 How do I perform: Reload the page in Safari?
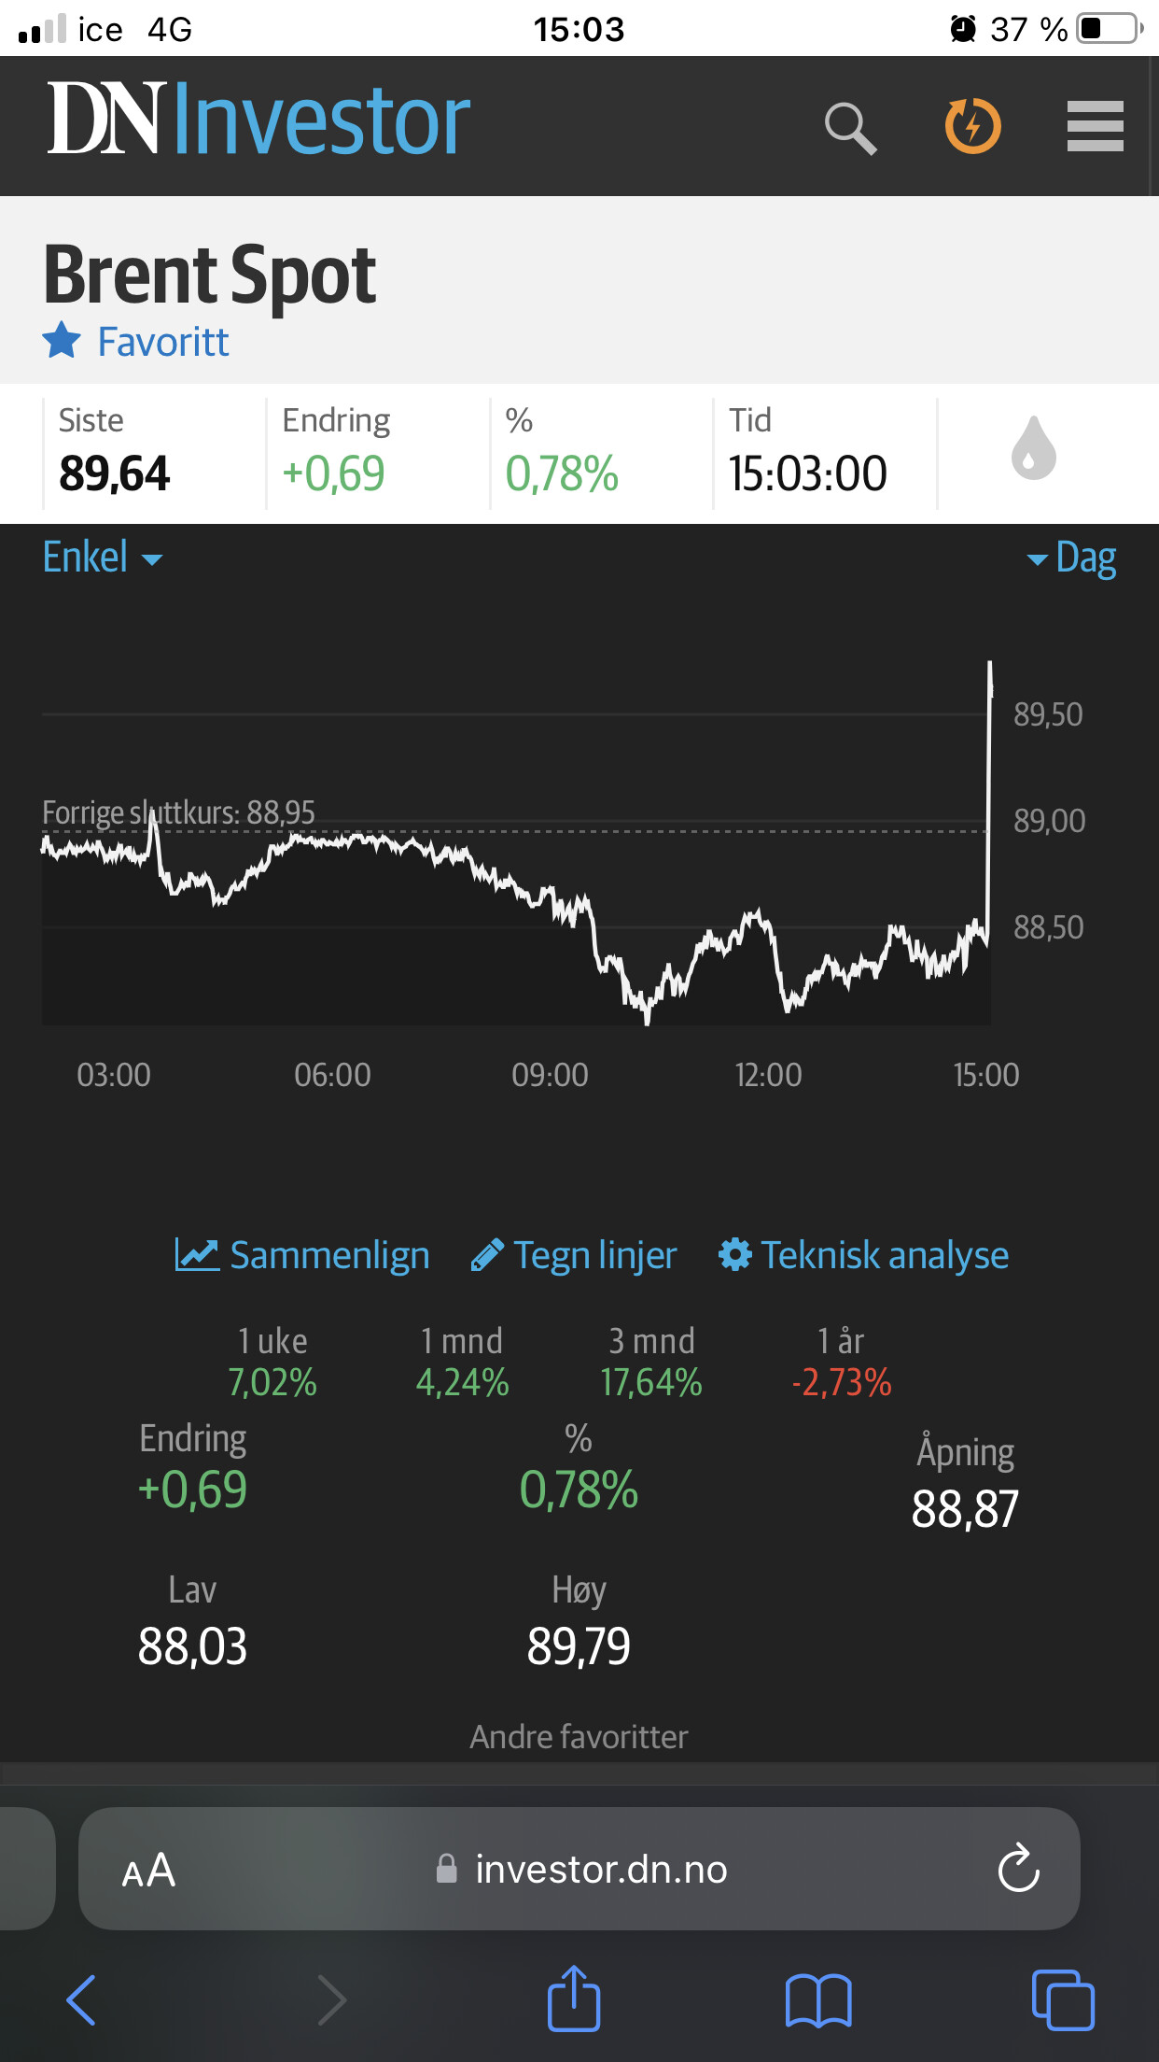[x=1018, y=1869]
